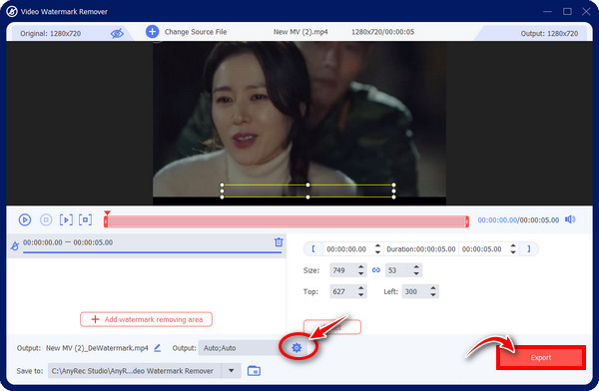Decrease the Left position value
The height and width of the screenshot is (391, 599).
click(433, 295)
